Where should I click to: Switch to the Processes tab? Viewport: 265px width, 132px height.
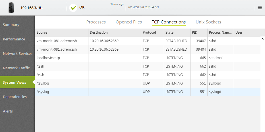(x=96, y=22)
